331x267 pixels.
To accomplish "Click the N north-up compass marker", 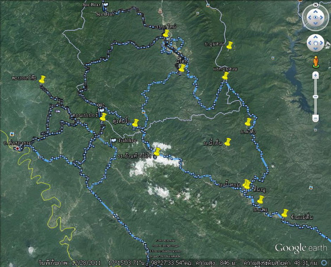I will pyautogui.click(x=315, y=5).
